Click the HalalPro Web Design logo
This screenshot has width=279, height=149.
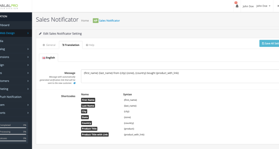[9, 6]
